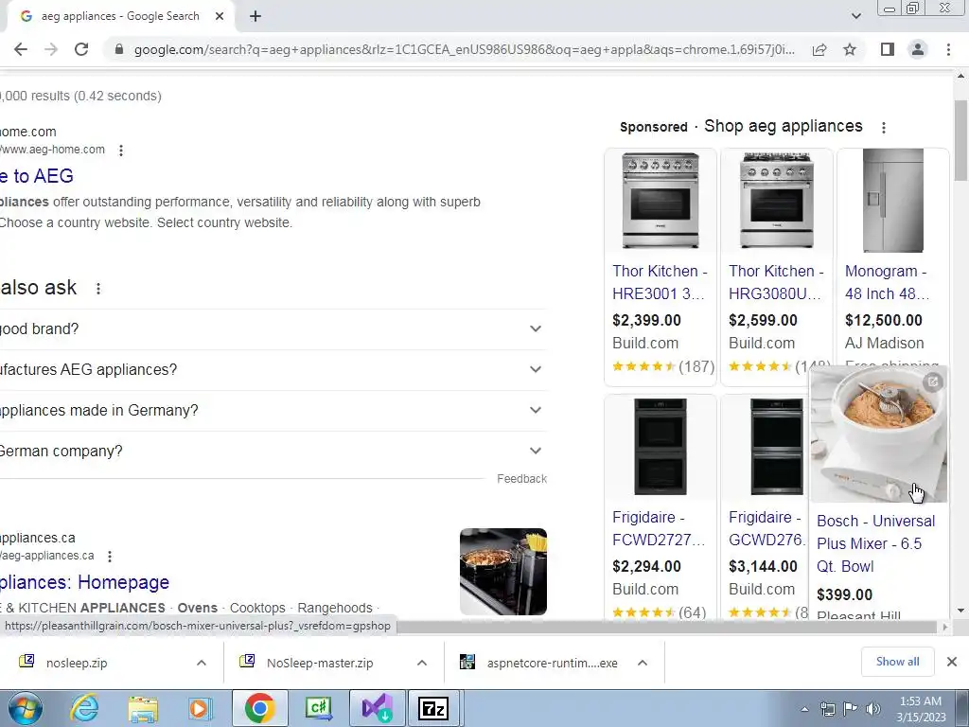
Task: Open the Chrome profile avatar
Action: (x=918, y=49)
